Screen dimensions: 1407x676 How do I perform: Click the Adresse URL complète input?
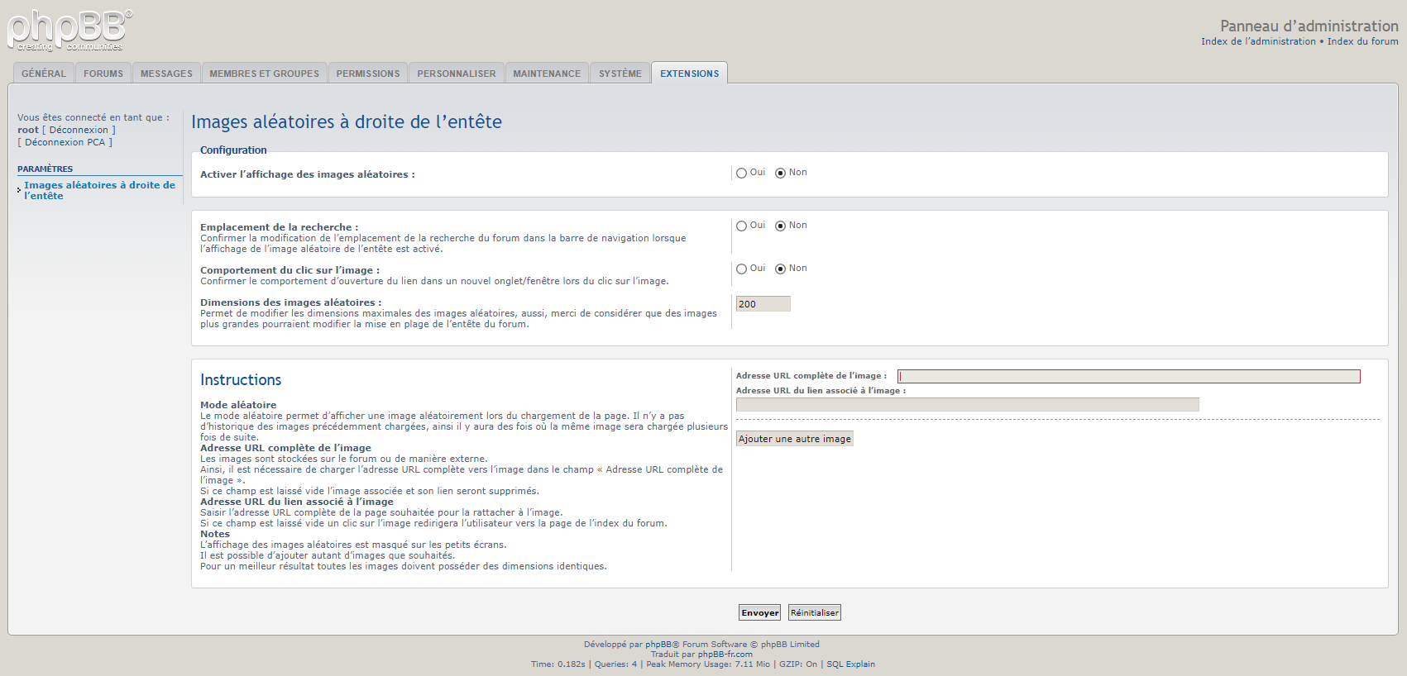point(1128,376)
